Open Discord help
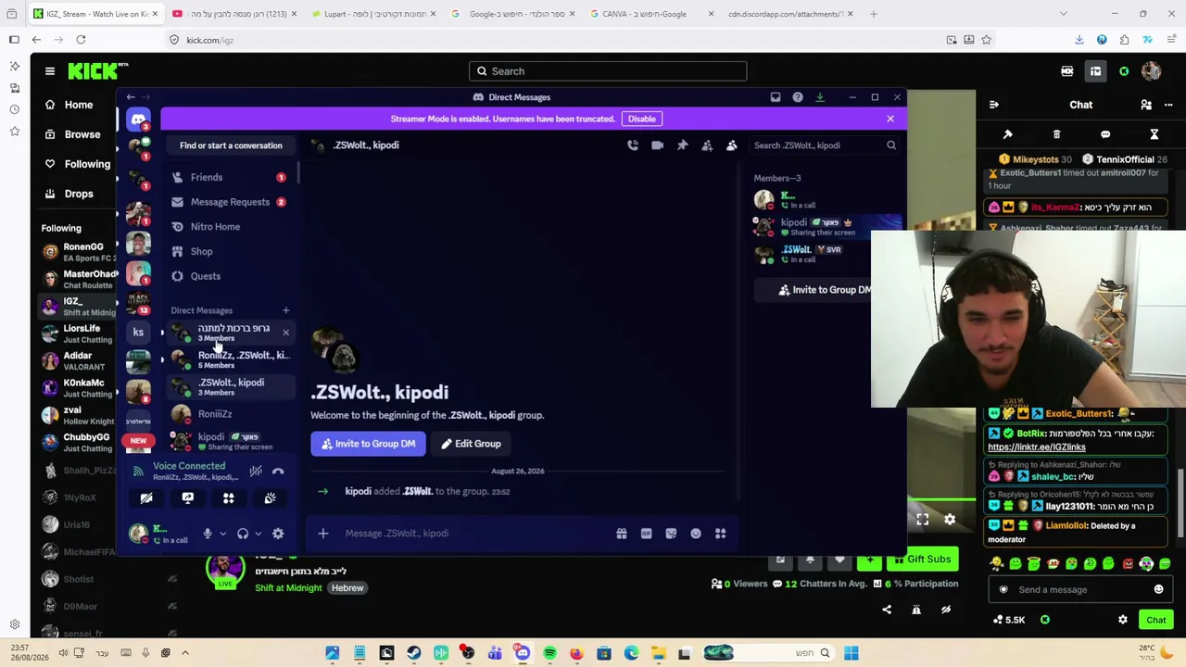 point(798,97)
